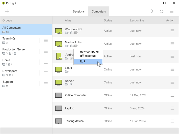Screen dimensions: 179x134
Task: Expand the Team HQ group menu
Action: pos(46,40)
